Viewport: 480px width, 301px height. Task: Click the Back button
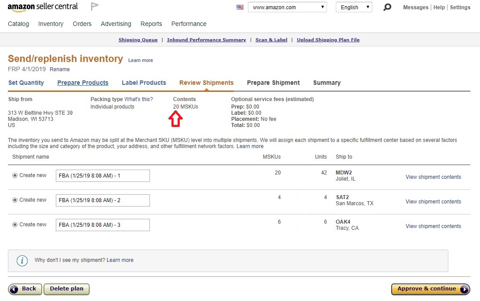pos(25,289)
